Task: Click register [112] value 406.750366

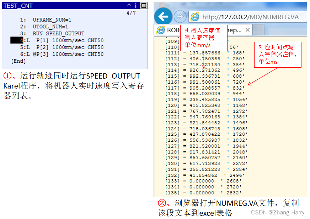Action: pos(205,59)
